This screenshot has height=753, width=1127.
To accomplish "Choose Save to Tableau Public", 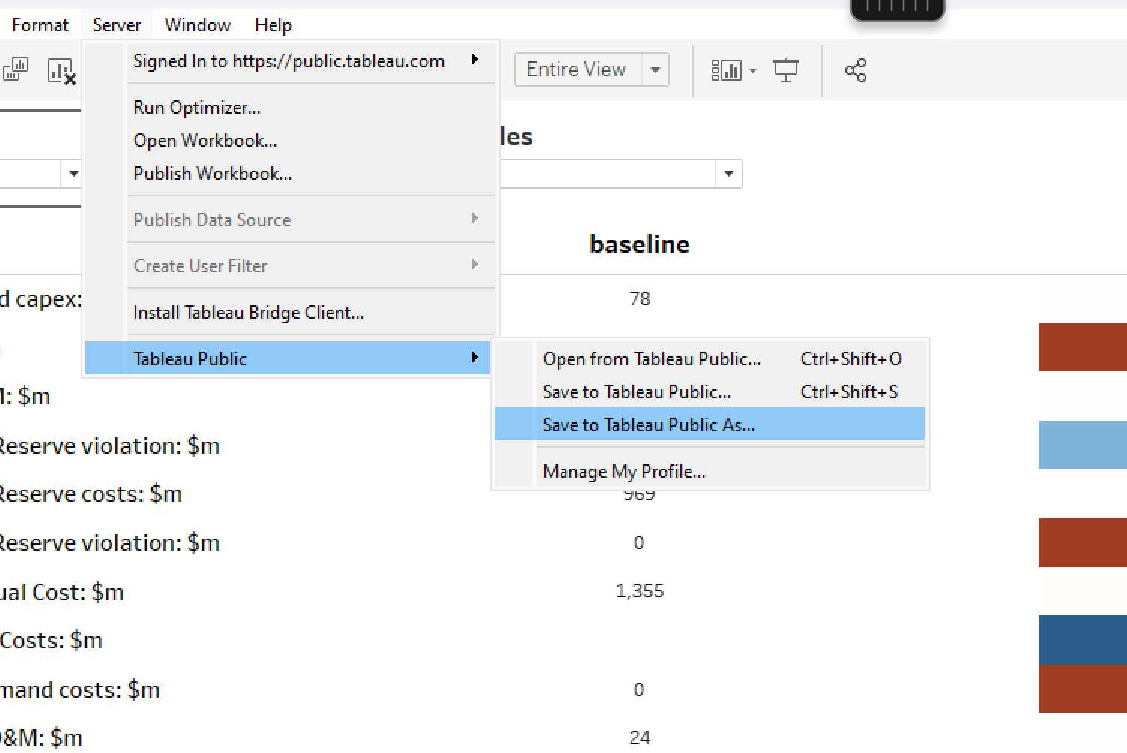I will [x=710, y=392].
